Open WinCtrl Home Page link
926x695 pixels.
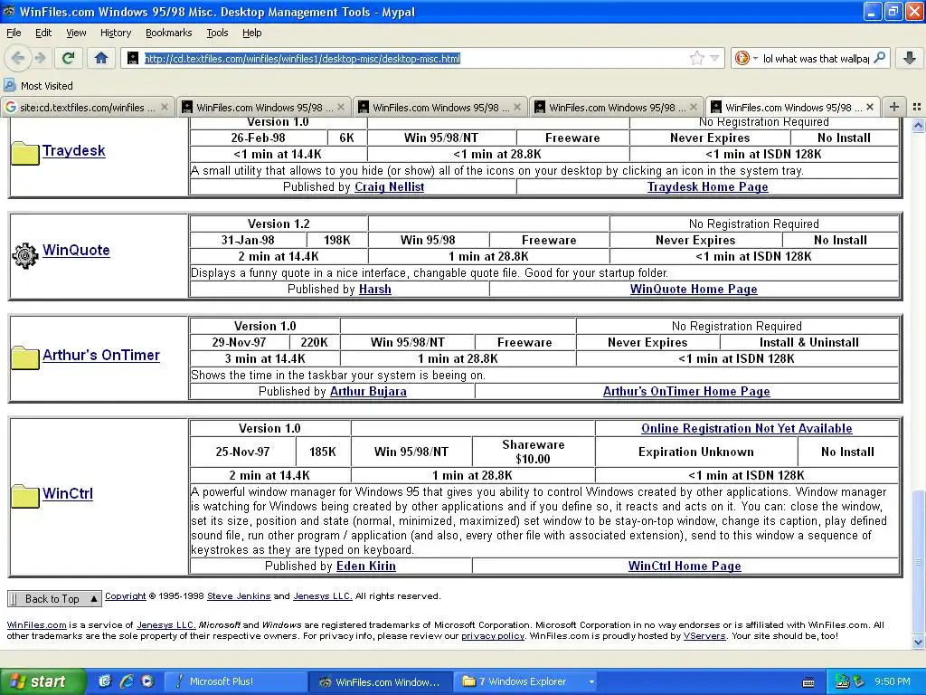685,566
